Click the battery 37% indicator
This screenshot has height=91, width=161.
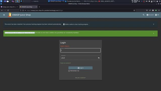[x=153, y=1]
